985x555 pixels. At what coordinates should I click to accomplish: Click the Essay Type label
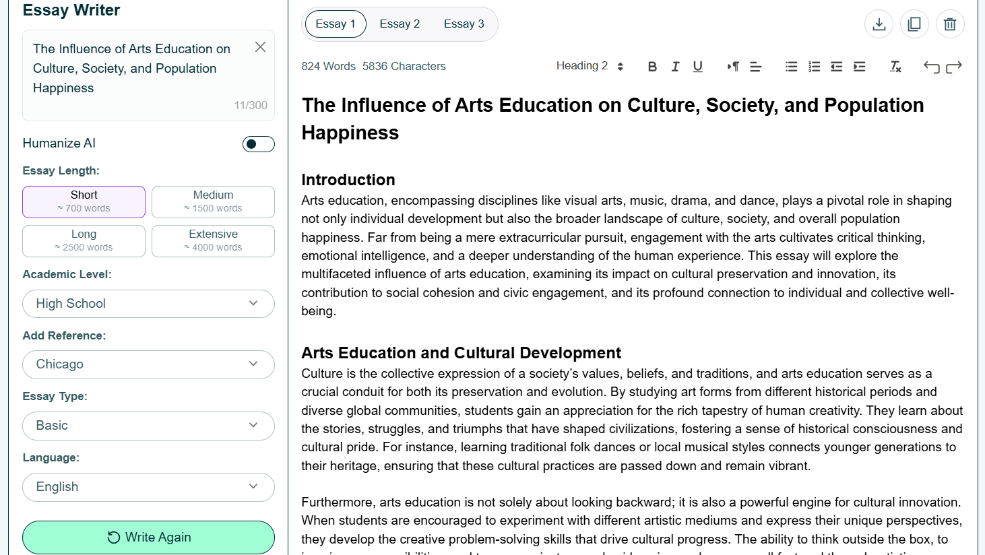click(55, 397)
